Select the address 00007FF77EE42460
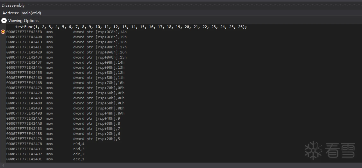 coord(24,78)
